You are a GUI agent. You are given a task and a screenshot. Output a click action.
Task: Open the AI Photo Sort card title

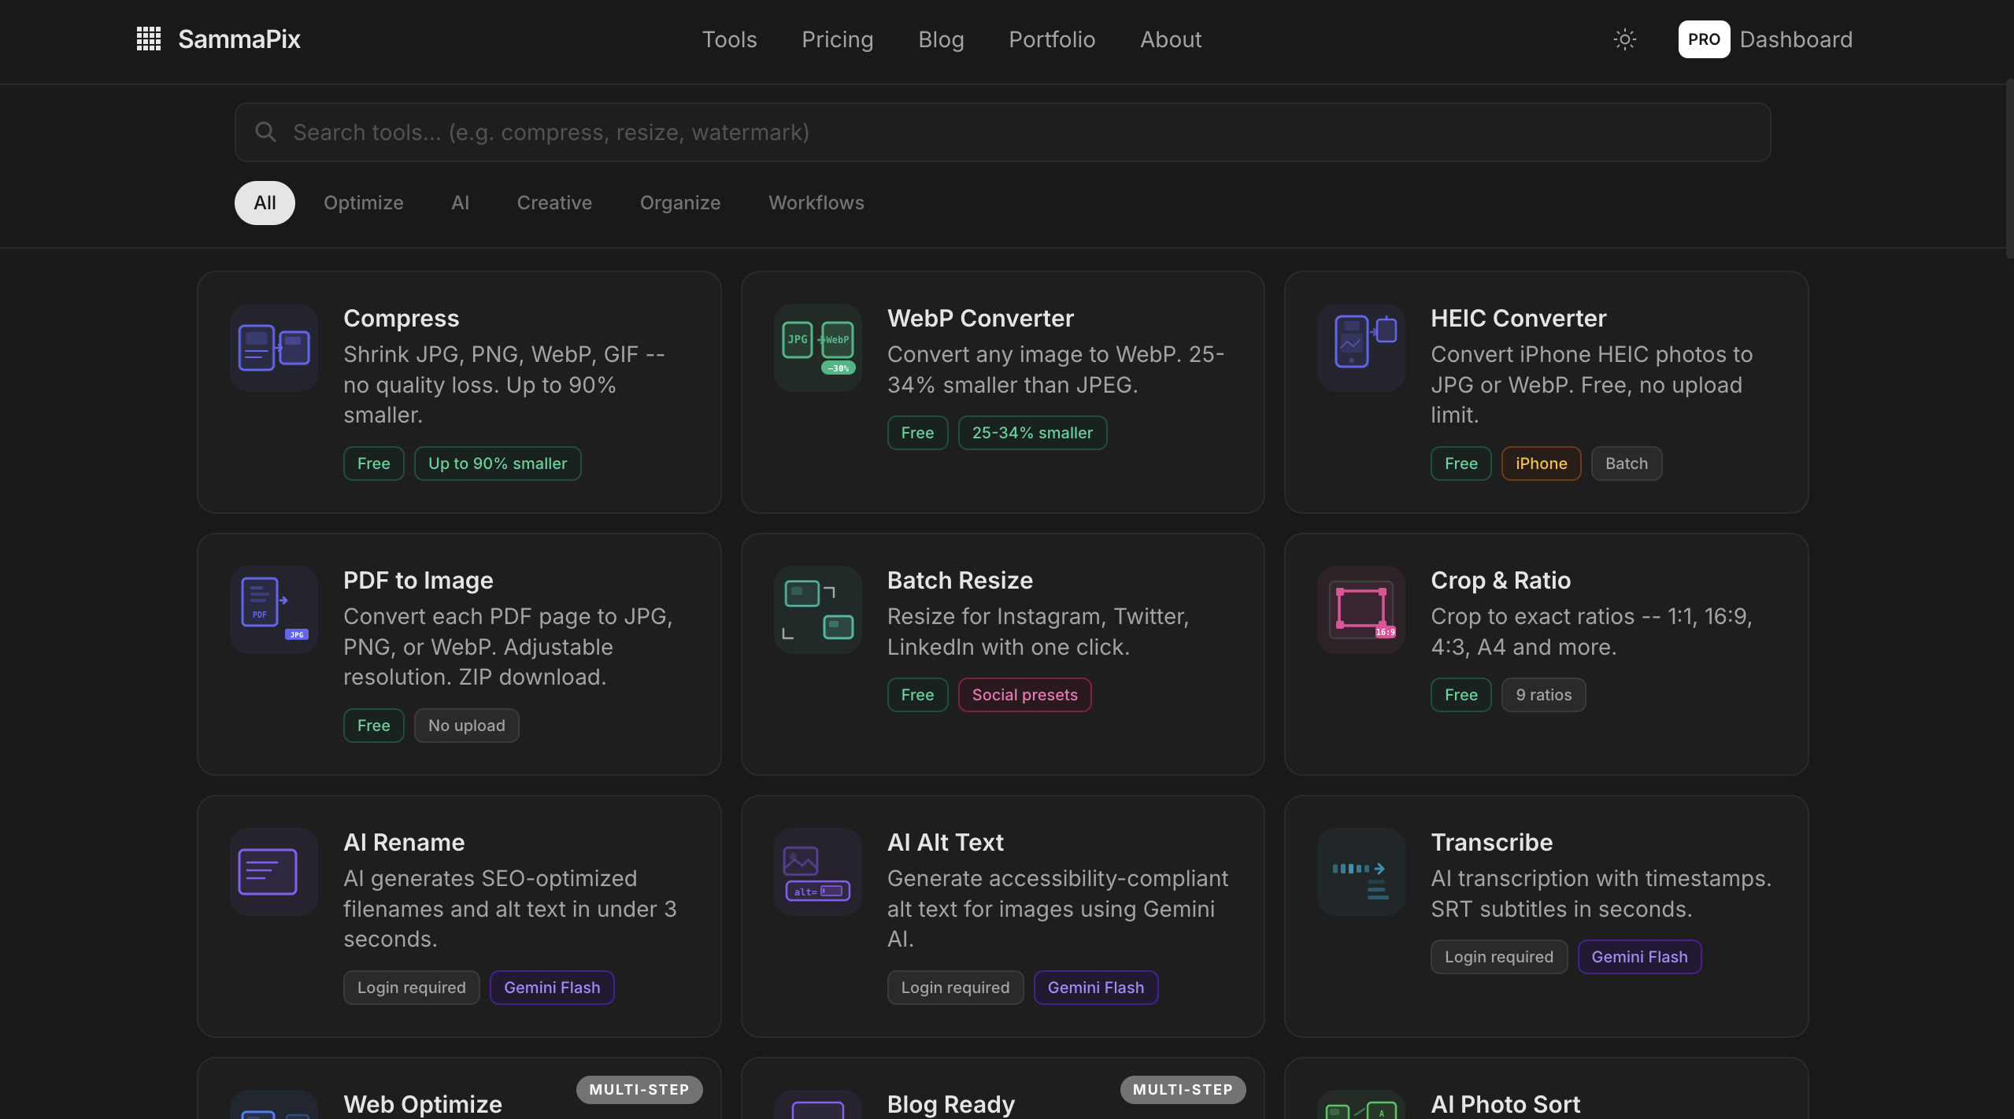click(1505, 1104)
